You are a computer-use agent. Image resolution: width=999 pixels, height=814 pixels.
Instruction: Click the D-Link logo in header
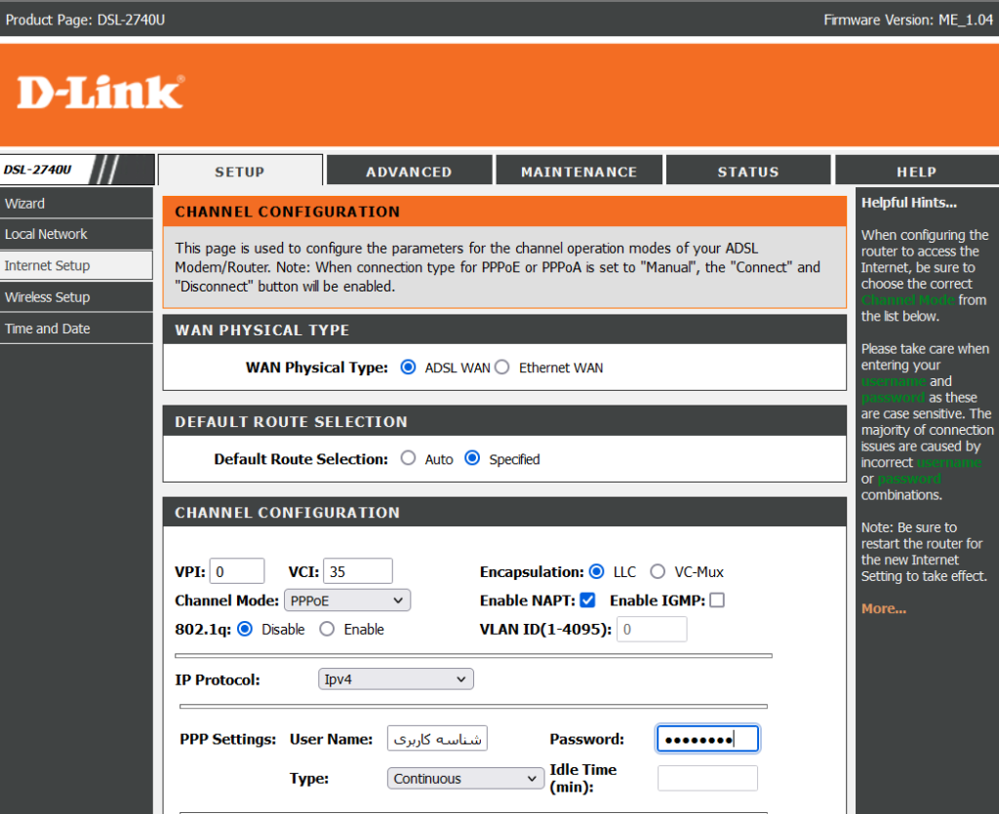(100, 93)
